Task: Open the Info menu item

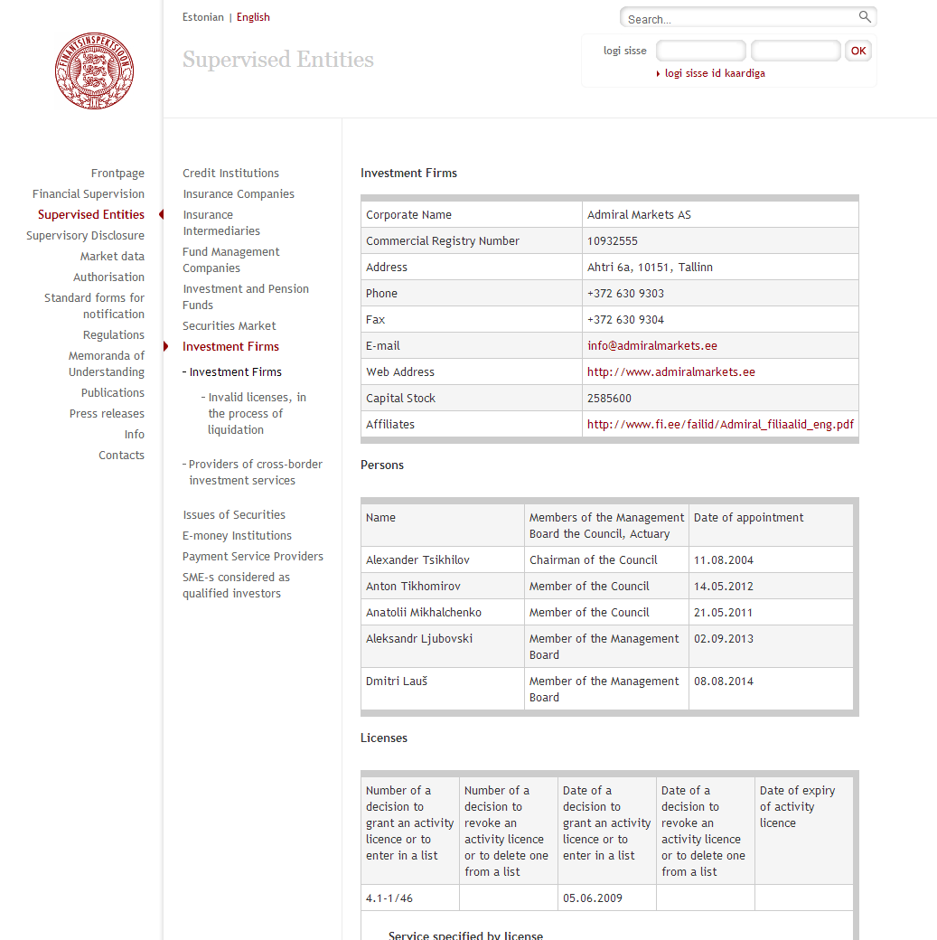Action: [x=135, y=435]
